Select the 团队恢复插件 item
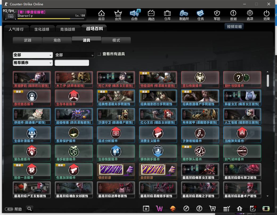277x215 pixels. pyautogui.click(x=200, y=79)
